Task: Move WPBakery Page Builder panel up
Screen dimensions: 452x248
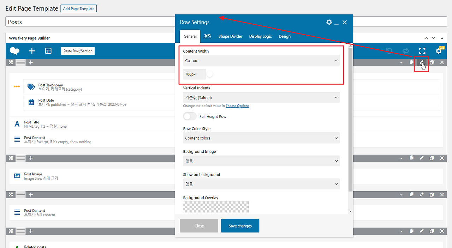Action: click(x=426, y=38)
